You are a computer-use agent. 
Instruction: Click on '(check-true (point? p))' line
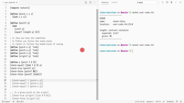pyautogui.click(x=22, y=68)
